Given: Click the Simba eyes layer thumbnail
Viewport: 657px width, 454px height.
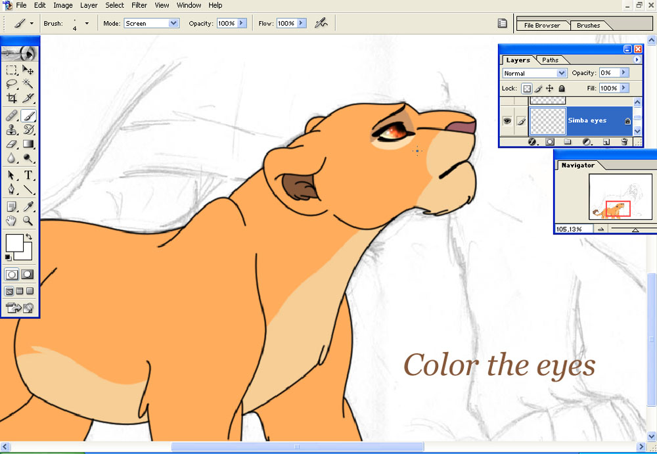Looking at the screenshot, I should point(548,121).
